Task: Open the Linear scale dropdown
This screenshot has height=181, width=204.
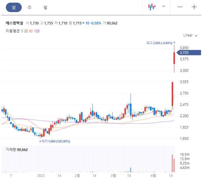Action: [190, 35]
